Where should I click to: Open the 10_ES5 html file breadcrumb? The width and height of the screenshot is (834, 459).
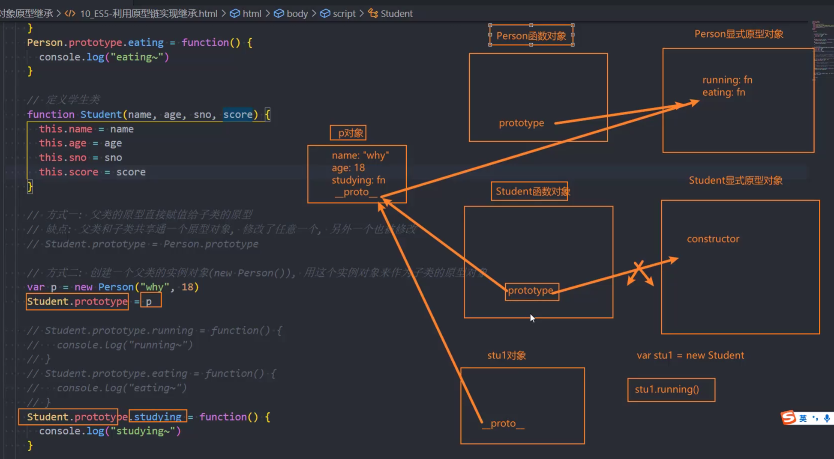click(x=148, y=14)
